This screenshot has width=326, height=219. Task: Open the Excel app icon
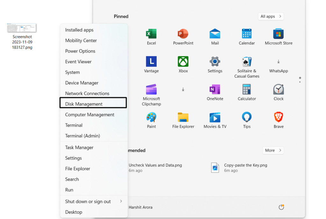(151, 34)
